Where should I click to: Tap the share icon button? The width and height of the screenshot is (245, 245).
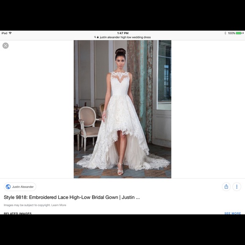tap(226, 187)
